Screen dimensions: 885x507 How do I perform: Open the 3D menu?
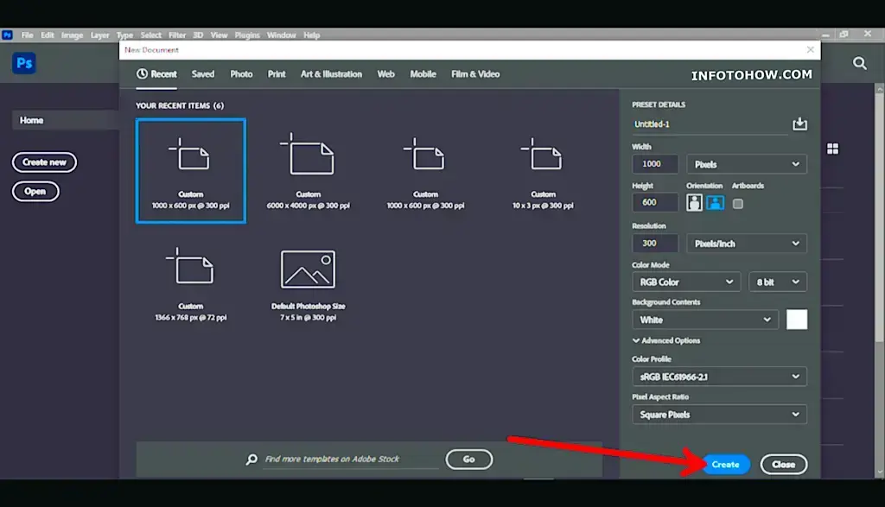pos(198,35)
